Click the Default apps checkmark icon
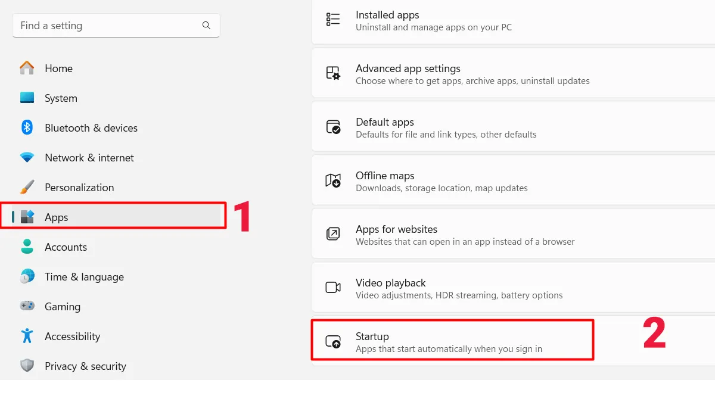715x402 pixels. tap(333, 126)
